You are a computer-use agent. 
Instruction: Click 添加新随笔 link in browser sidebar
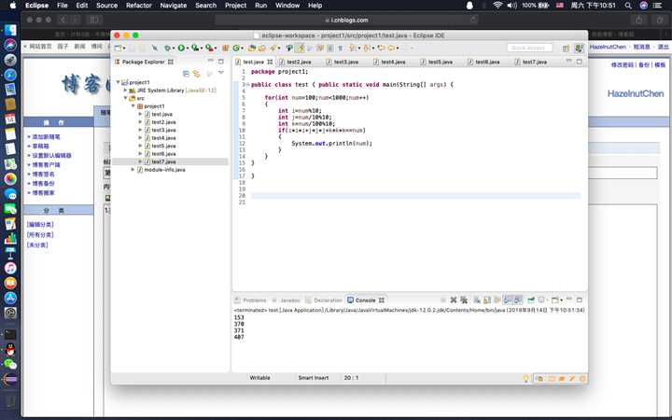[x=47, y=136]
